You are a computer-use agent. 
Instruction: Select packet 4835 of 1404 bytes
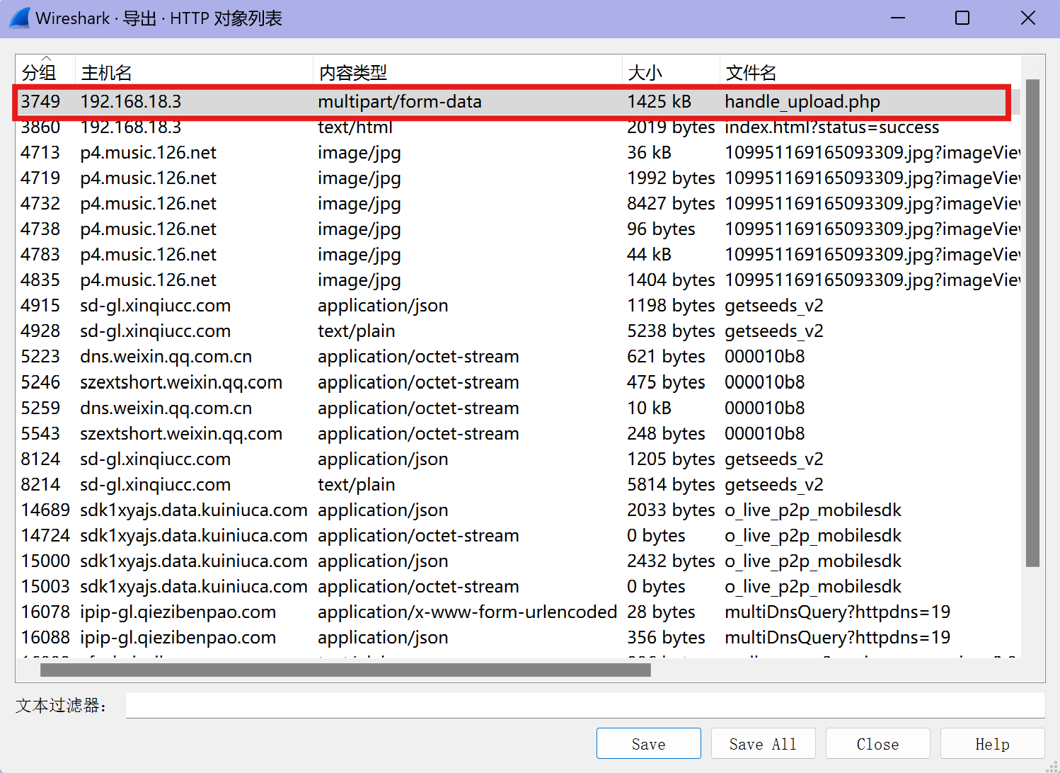pyautogui.click(x=518, y=280)
